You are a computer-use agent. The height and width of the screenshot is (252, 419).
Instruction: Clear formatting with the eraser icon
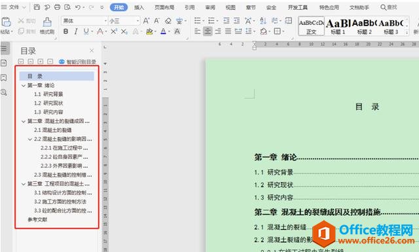coord(168,20)
